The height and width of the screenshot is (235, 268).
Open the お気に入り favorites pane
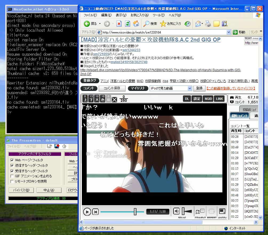pyautogui.click(x=171, y=24)
